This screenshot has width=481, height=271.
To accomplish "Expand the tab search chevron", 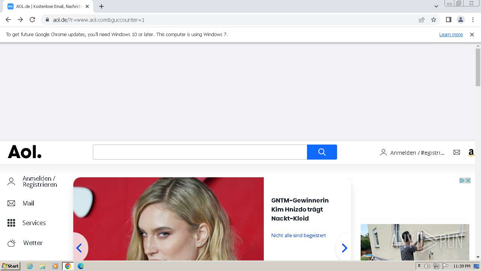I will (436, 6).
